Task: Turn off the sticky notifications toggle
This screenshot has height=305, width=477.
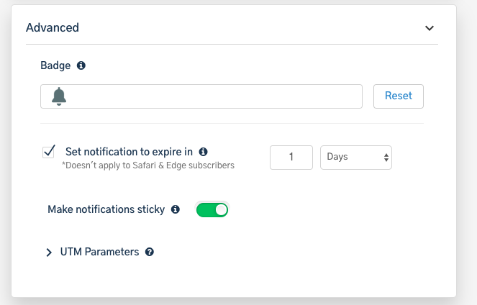Action: point(212,210)
